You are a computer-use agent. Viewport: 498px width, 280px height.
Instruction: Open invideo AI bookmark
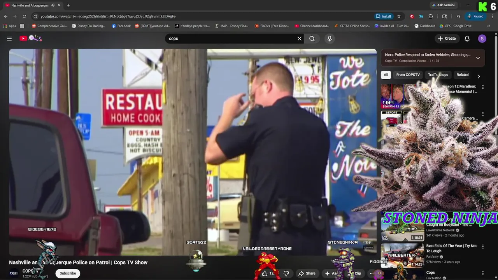click(392, 26)
